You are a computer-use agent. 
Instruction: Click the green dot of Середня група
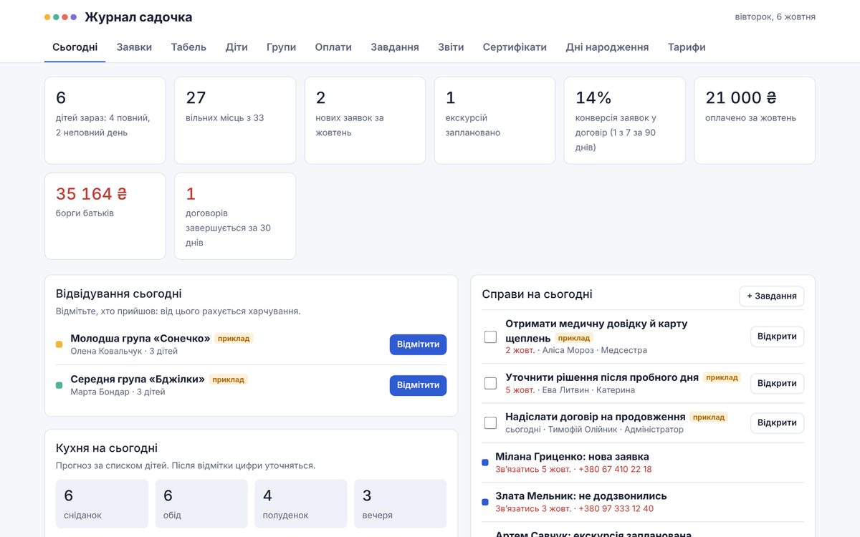[x=59, y=385]
